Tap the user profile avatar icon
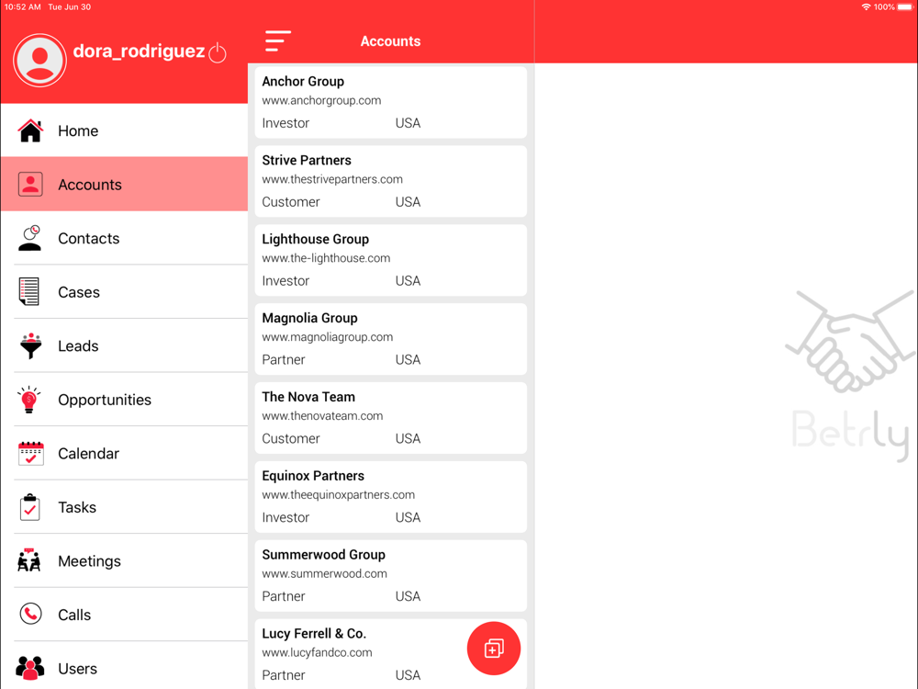918x689 pixels. click(x=39, y=61)
